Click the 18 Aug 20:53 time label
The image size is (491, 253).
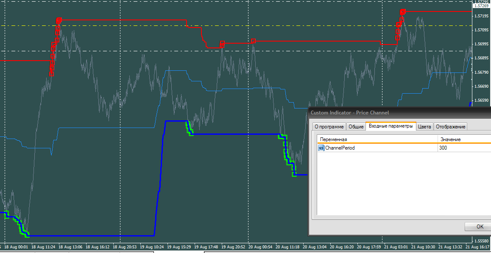125,247
